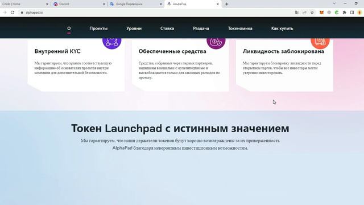Click the Внутренний KYC heading

57,51
